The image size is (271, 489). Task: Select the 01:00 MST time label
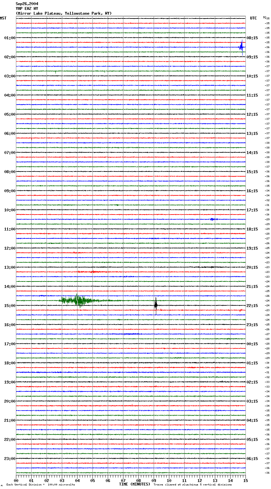point(10,38)
